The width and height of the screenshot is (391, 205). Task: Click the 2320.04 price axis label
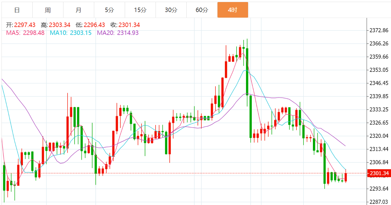(379, 136)
